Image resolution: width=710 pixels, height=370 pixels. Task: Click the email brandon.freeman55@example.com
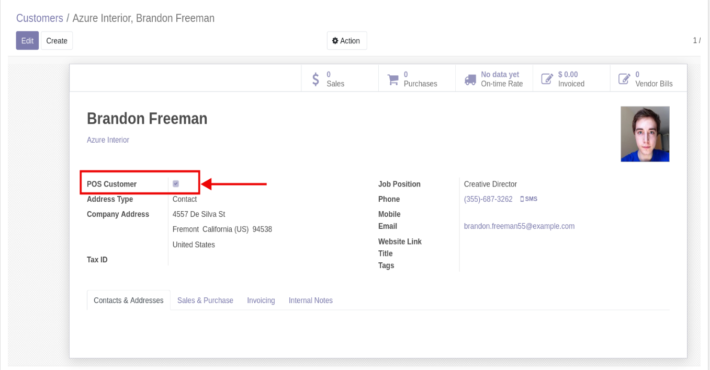pos(519,226)
